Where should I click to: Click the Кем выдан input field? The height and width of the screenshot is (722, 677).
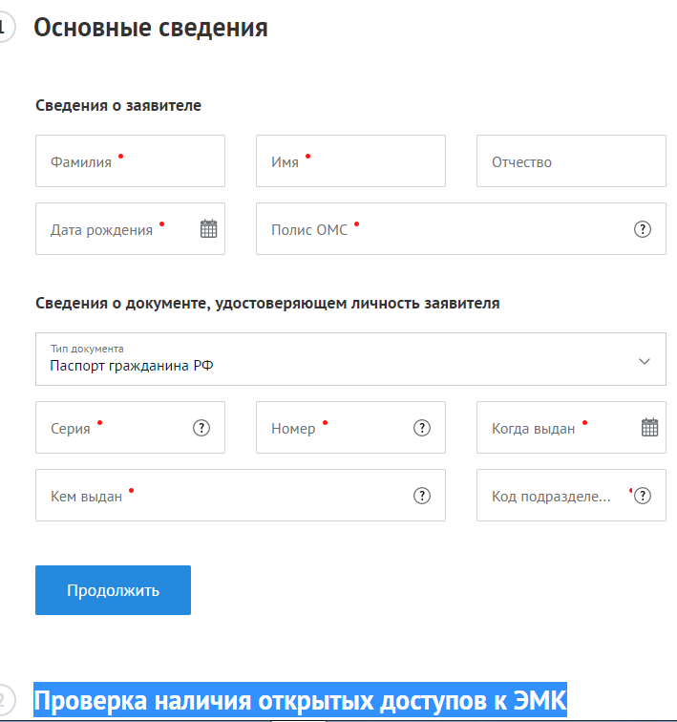(220, 496)
